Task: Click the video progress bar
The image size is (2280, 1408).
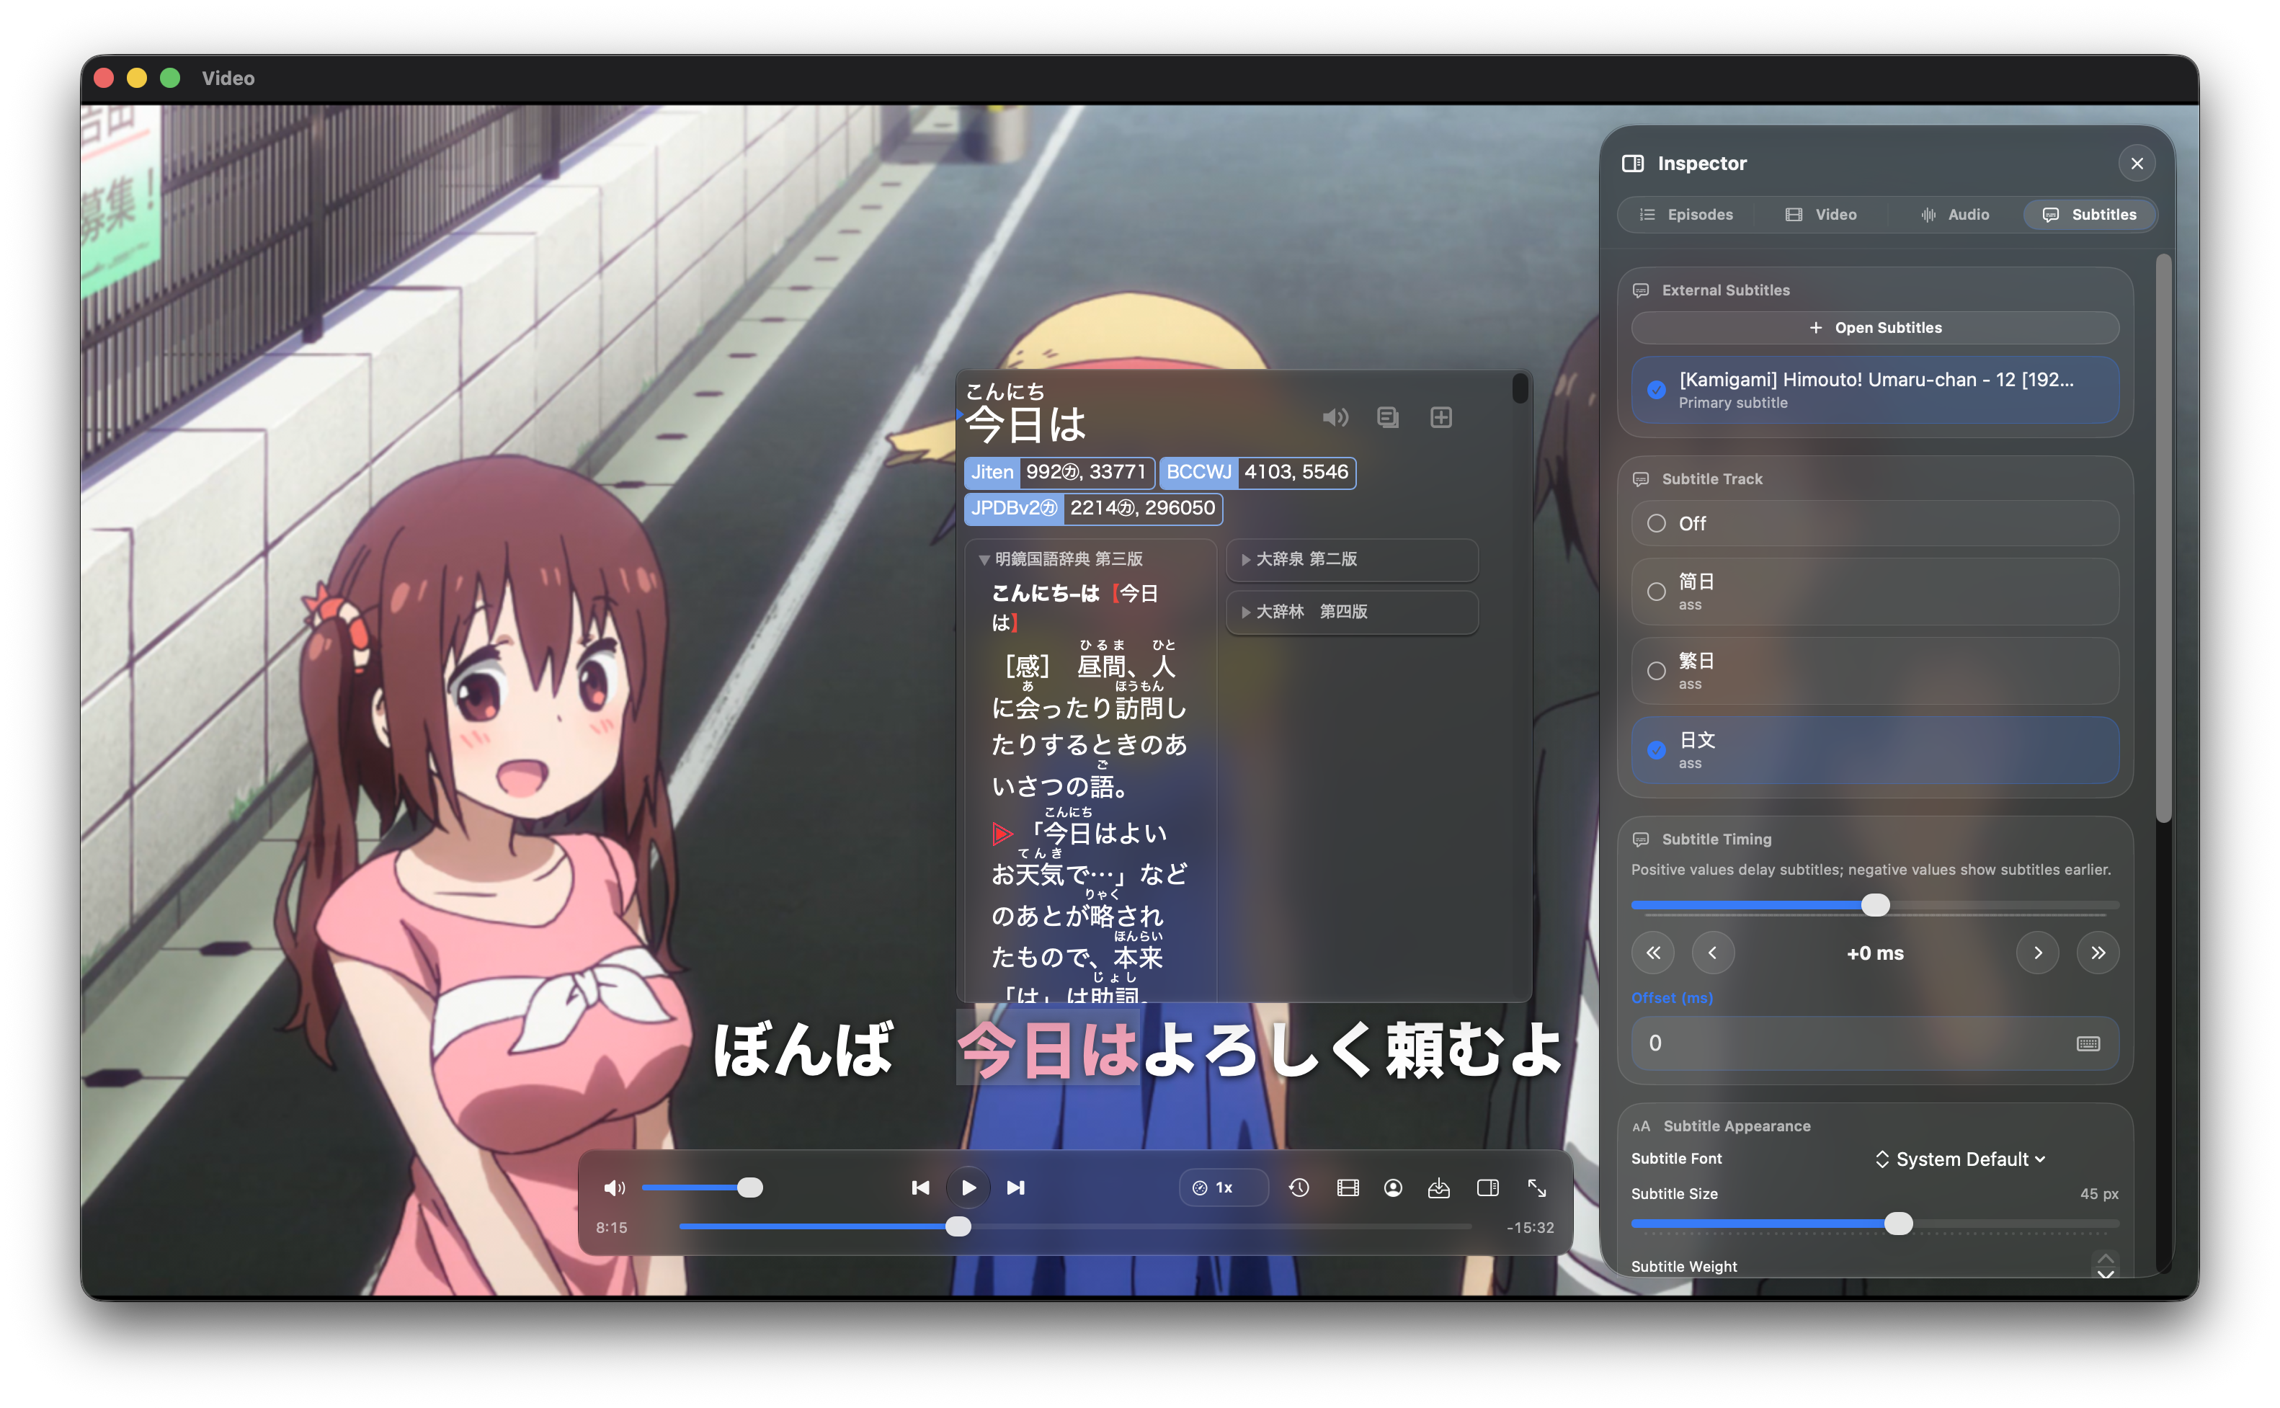Action: pyautogui.click(x=1075, y=1226)
